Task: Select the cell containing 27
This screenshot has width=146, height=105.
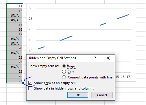Action: coord(15,80)
